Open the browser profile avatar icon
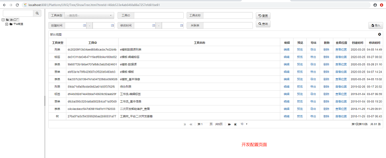The height and width of the screenshot is (158, 386). 375,5
